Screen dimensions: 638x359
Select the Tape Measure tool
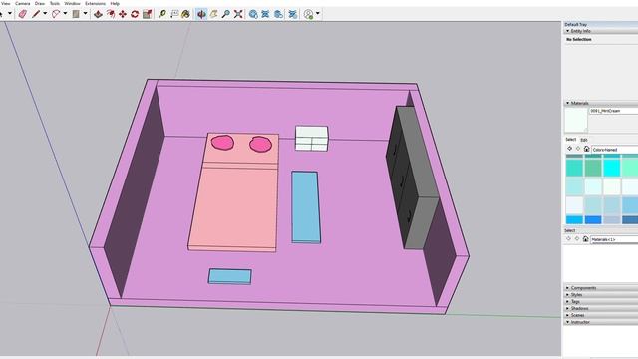click(x=161, y=14)
